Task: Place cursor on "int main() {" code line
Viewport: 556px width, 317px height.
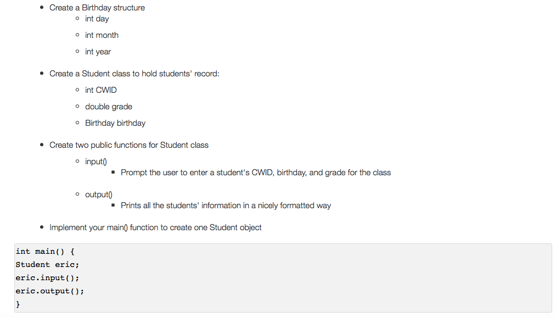Action: 45,252
